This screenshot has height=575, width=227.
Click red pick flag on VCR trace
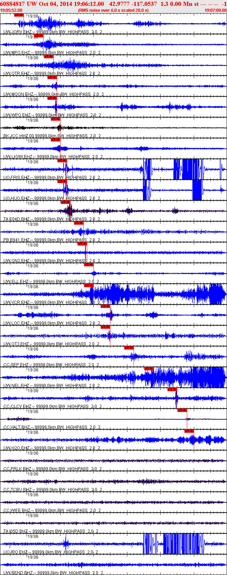click(89, 285)
